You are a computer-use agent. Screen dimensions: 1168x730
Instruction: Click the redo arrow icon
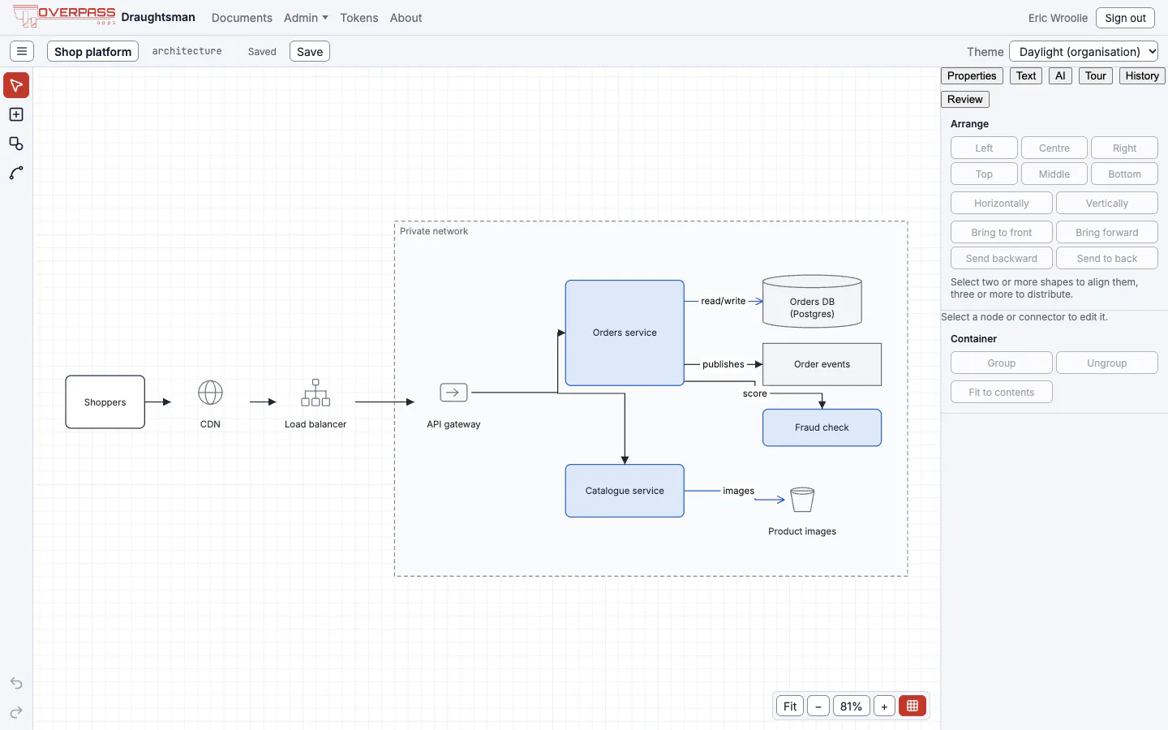click(16, 712)
